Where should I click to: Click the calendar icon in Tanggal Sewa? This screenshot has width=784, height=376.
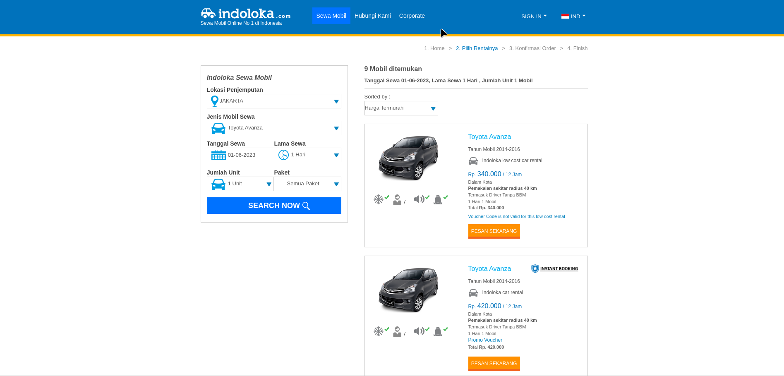[218, 155]
